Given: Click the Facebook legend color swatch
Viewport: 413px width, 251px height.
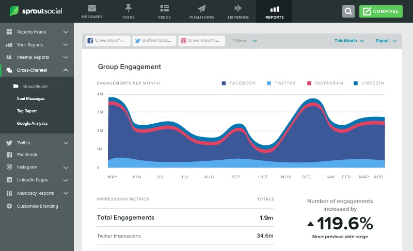Looking at the screenshot, I should click(x=224, y=83).
